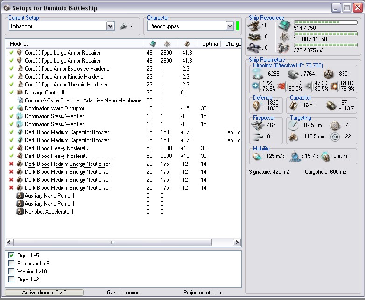
Task: Click the shield hitpoints icon showing 6289
Action: [x=258, y=74]
